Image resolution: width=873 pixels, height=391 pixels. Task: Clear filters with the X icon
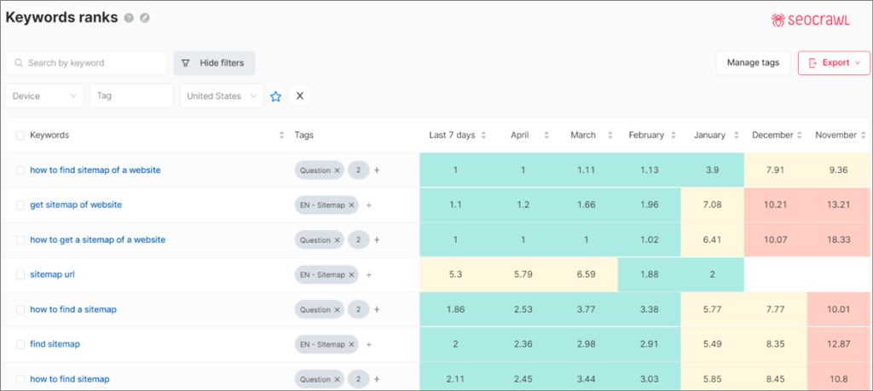pos(299,96)
